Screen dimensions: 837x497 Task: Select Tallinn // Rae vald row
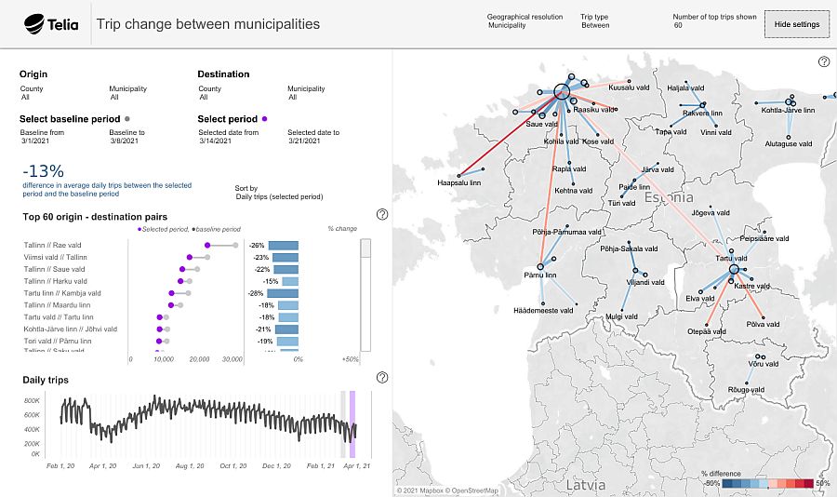52,246
